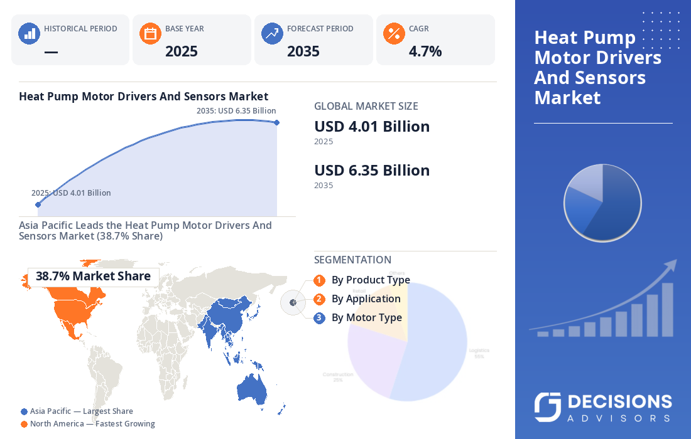Click the FORECAST PERIOD label
Screen dimensions: 691x439
320,29
